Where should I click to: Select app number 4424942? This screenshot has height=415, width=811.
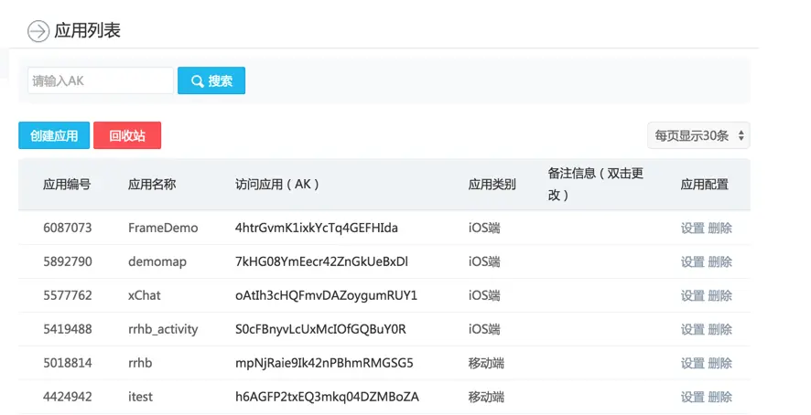tap(67, 397)
